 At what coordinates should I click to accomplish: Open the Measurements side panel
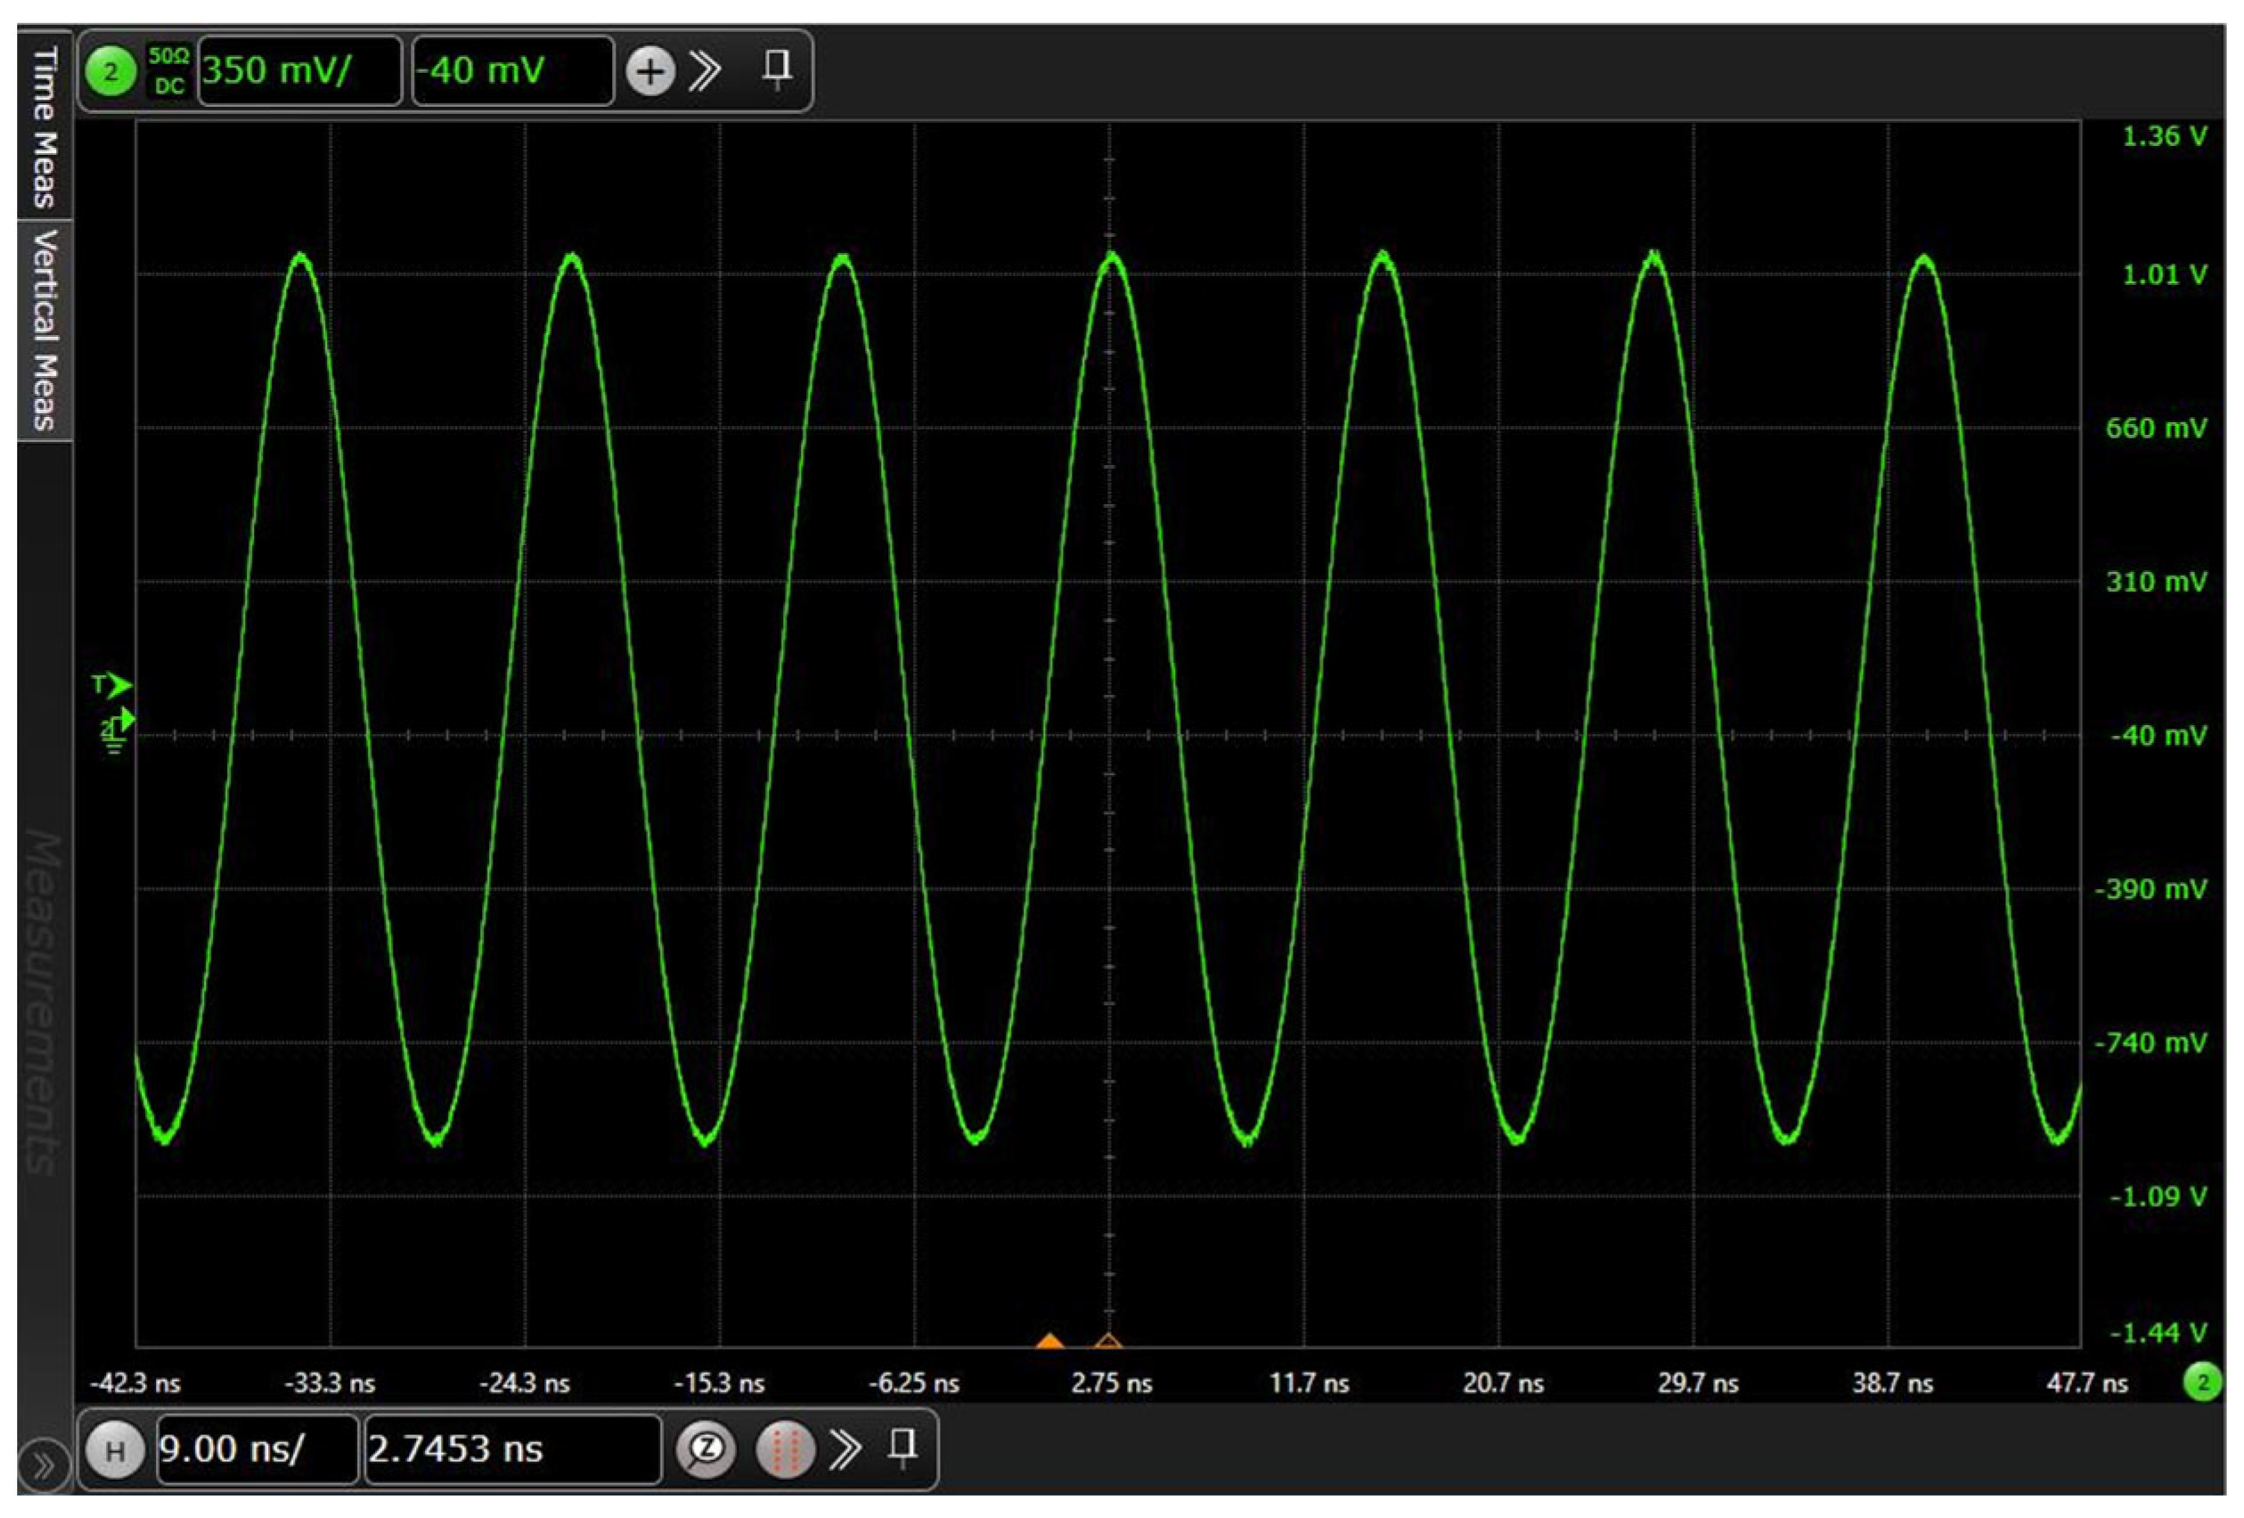click(45, 1002)
